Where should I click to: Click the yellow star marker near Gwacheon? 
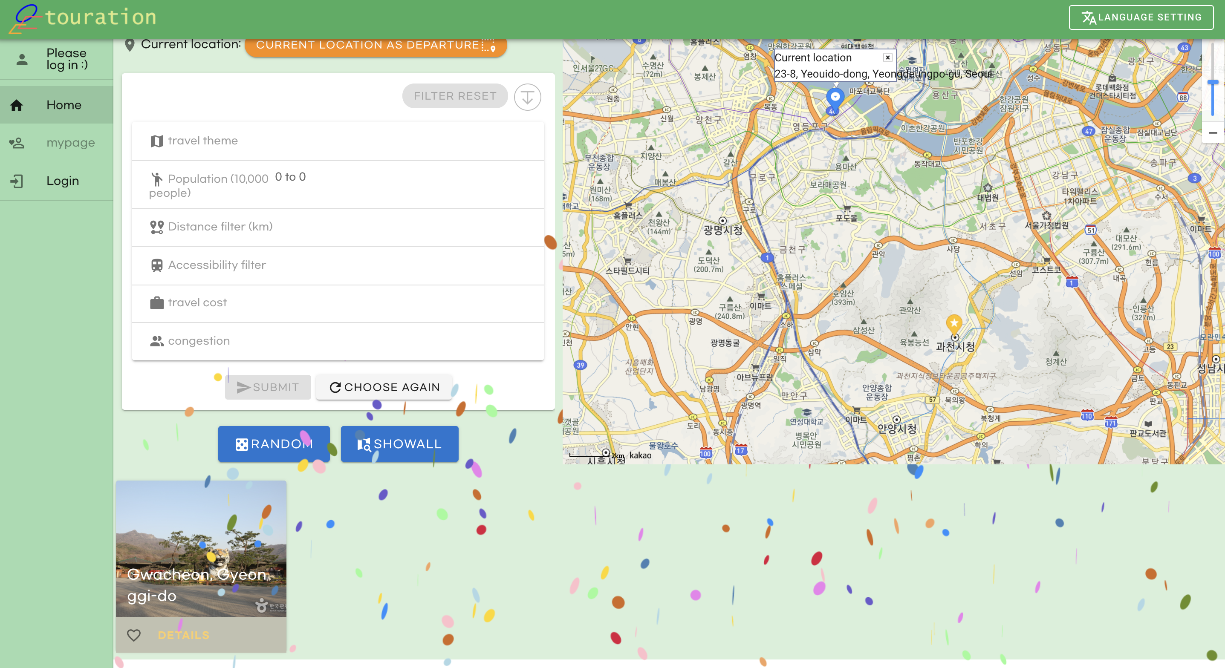coord(953,323)
